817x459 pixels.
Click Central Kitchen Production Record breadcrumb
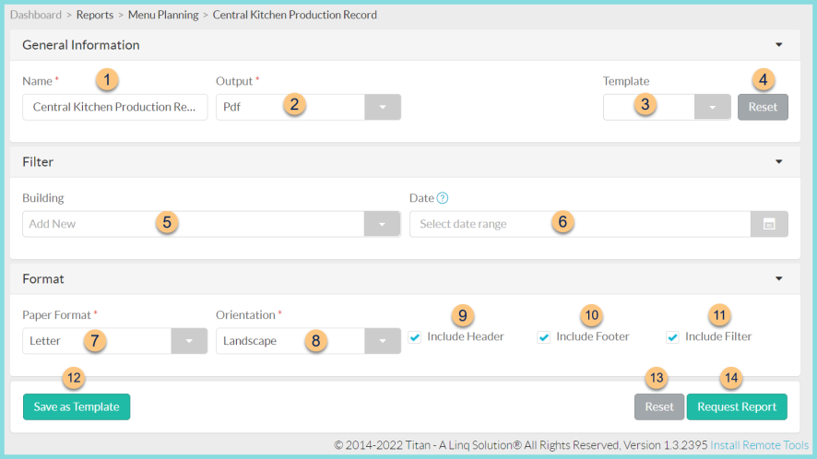294,15
